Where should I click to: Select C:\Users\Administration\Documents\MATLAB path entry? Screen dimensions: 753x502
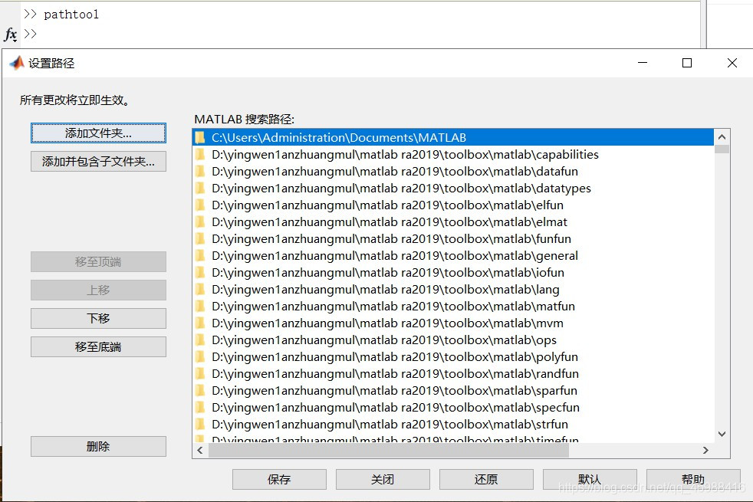(x=453, y=137)
